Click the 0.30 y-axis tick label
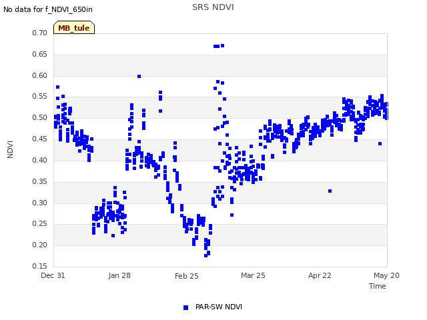Screen dimensions: 427x320 [40, 203]
